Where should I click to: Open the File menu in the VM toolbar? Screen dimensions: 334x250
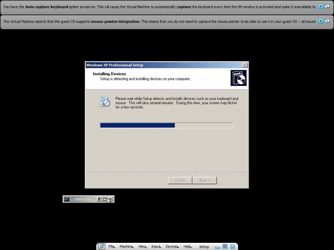point(112,247)
